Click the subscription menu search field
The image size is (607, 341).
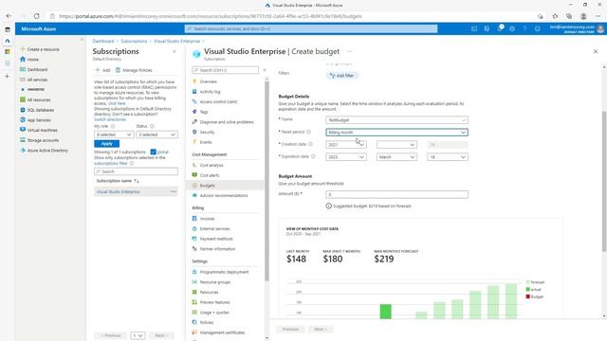point(226,70)
